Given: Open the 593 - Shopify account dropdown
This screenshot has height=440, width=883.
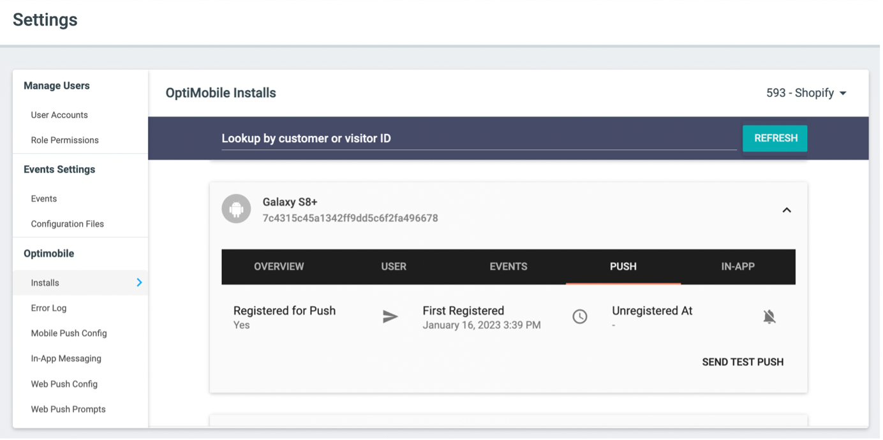Looking at the screenshot, I should 806,93.
